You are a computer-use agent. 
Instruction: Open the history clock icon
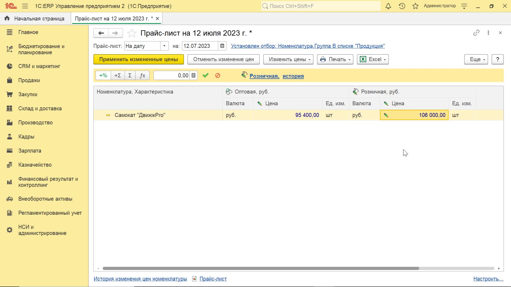(x=402, y=6)
